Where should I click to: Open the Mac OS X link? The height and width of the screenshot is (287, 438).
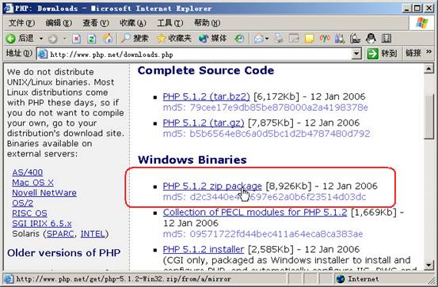(32, 183)
